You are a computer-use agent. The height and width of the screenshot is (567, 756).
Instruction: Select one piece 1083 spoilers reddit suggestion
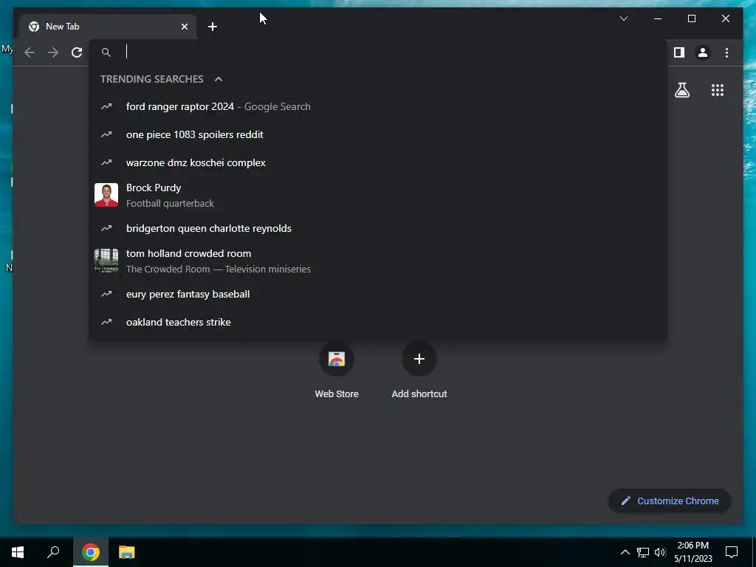(379, 134)
